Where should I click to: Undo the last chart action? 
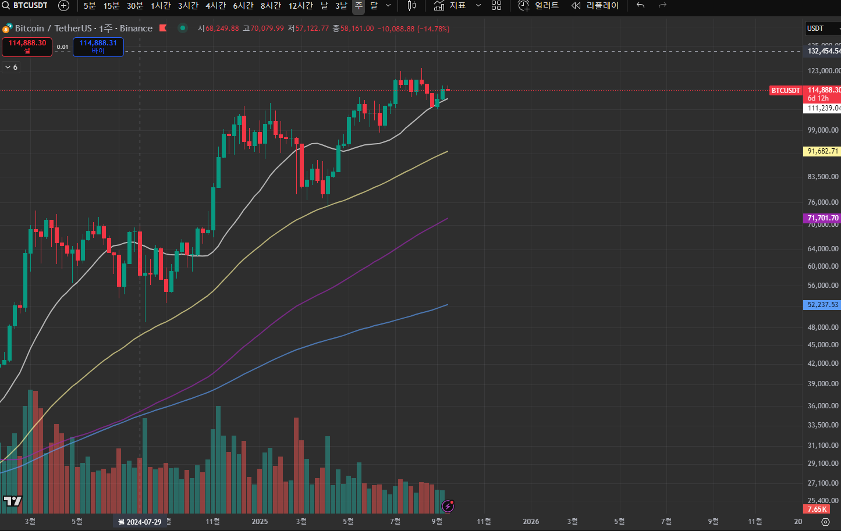point(641,6)
